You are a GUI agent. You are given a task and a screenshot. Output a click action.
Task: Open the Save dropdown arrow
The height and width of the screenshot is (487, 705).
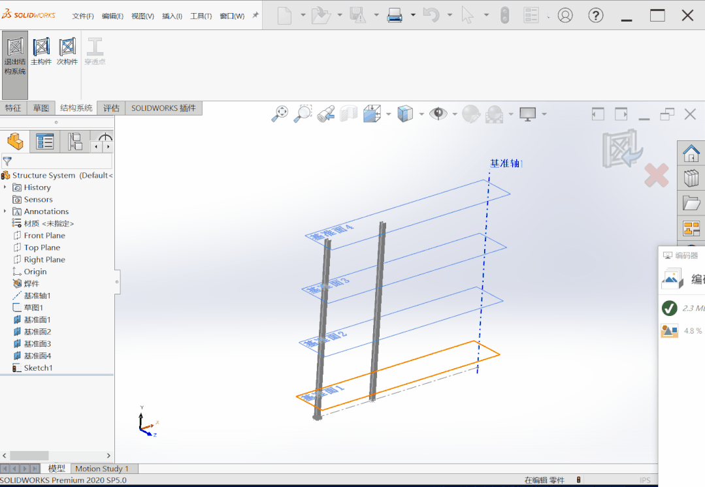pyautogui.click(x=376, y=15)
